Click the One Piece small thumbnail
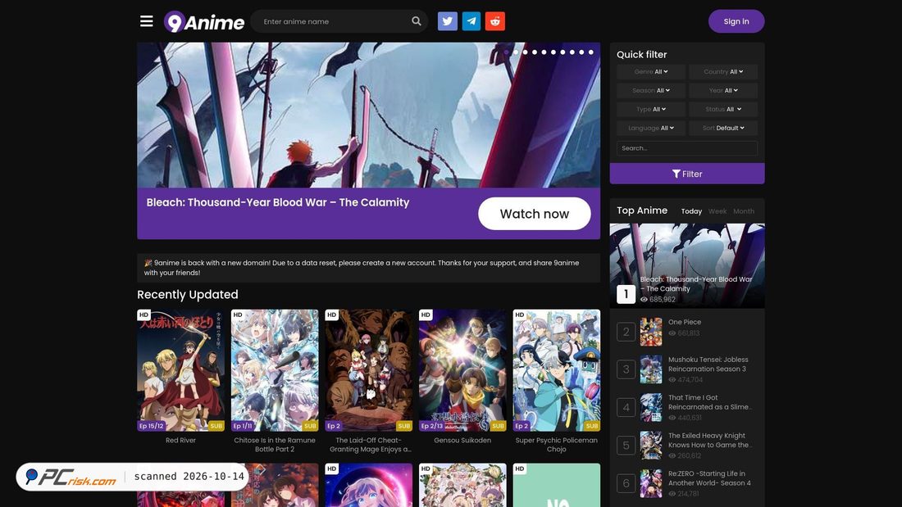Image resolution: width=902 pixels, height=507 pixels. 651,332
